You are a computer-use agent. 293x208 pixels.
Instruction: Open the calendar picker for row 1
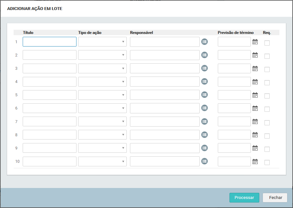(x=255, y=42)
